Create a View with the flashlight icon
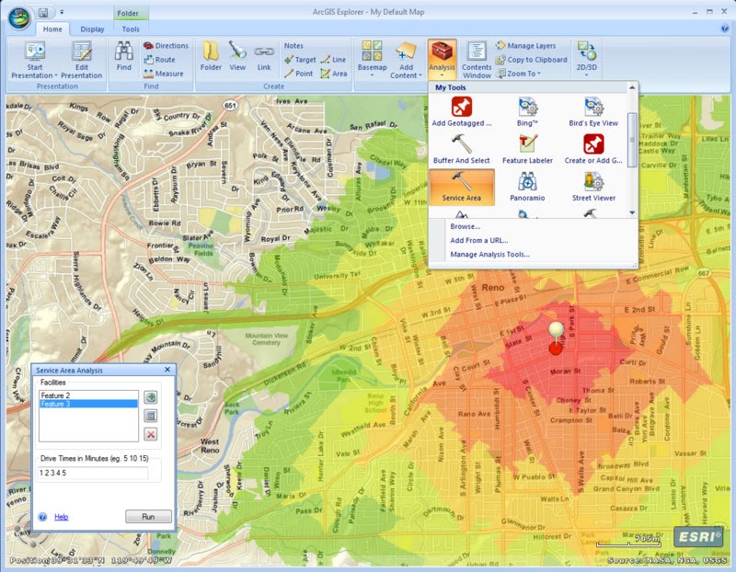The image size is (736, 572). (x=237, y=56)
